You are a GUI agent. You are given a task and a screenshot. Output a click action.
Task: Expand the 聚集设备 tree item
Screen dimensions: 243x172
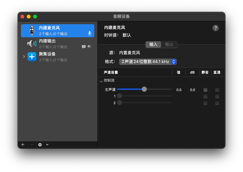(24, 57)
